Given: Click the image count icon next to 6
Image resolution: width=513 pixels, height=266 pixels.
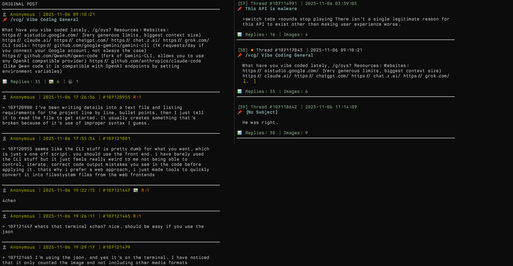Looking at the screenshot, I should [x=51, y=82].
